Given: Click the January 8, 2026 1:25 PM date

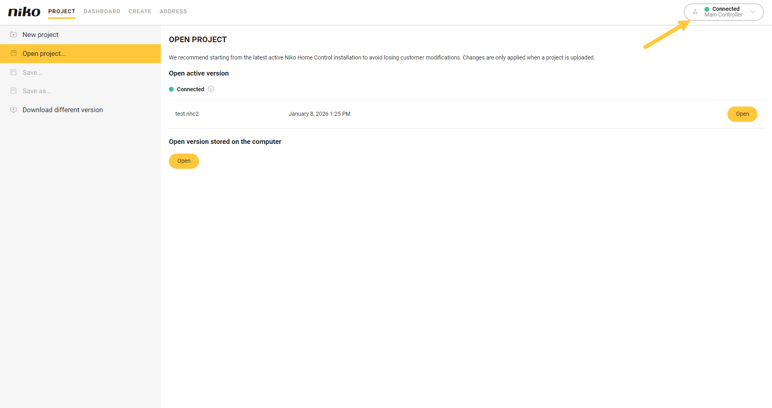Looking at the screenshot, I should pyautogui.click(x=320, y=114).
